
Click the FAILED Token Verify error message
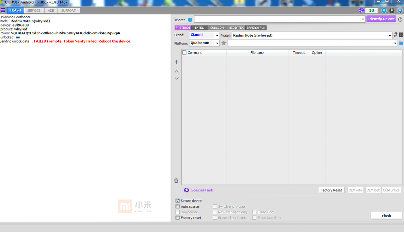pos(82,41)
